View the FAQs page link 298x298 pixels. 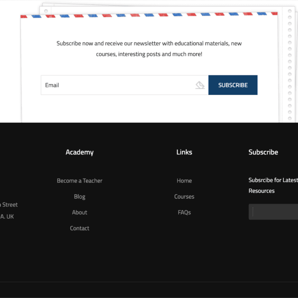coord(184,212)
